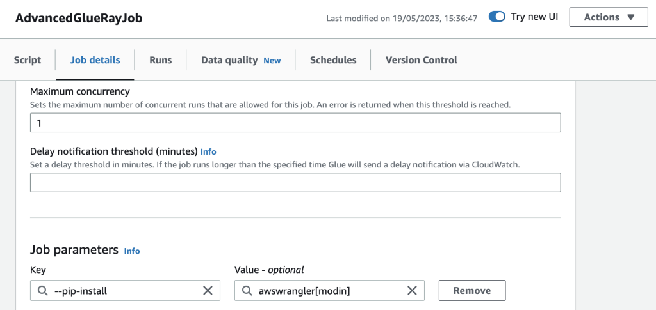The height and width of the screenshot is (310, 656).
Task: Go to the Data quality tab
Action: coord(241,60)
